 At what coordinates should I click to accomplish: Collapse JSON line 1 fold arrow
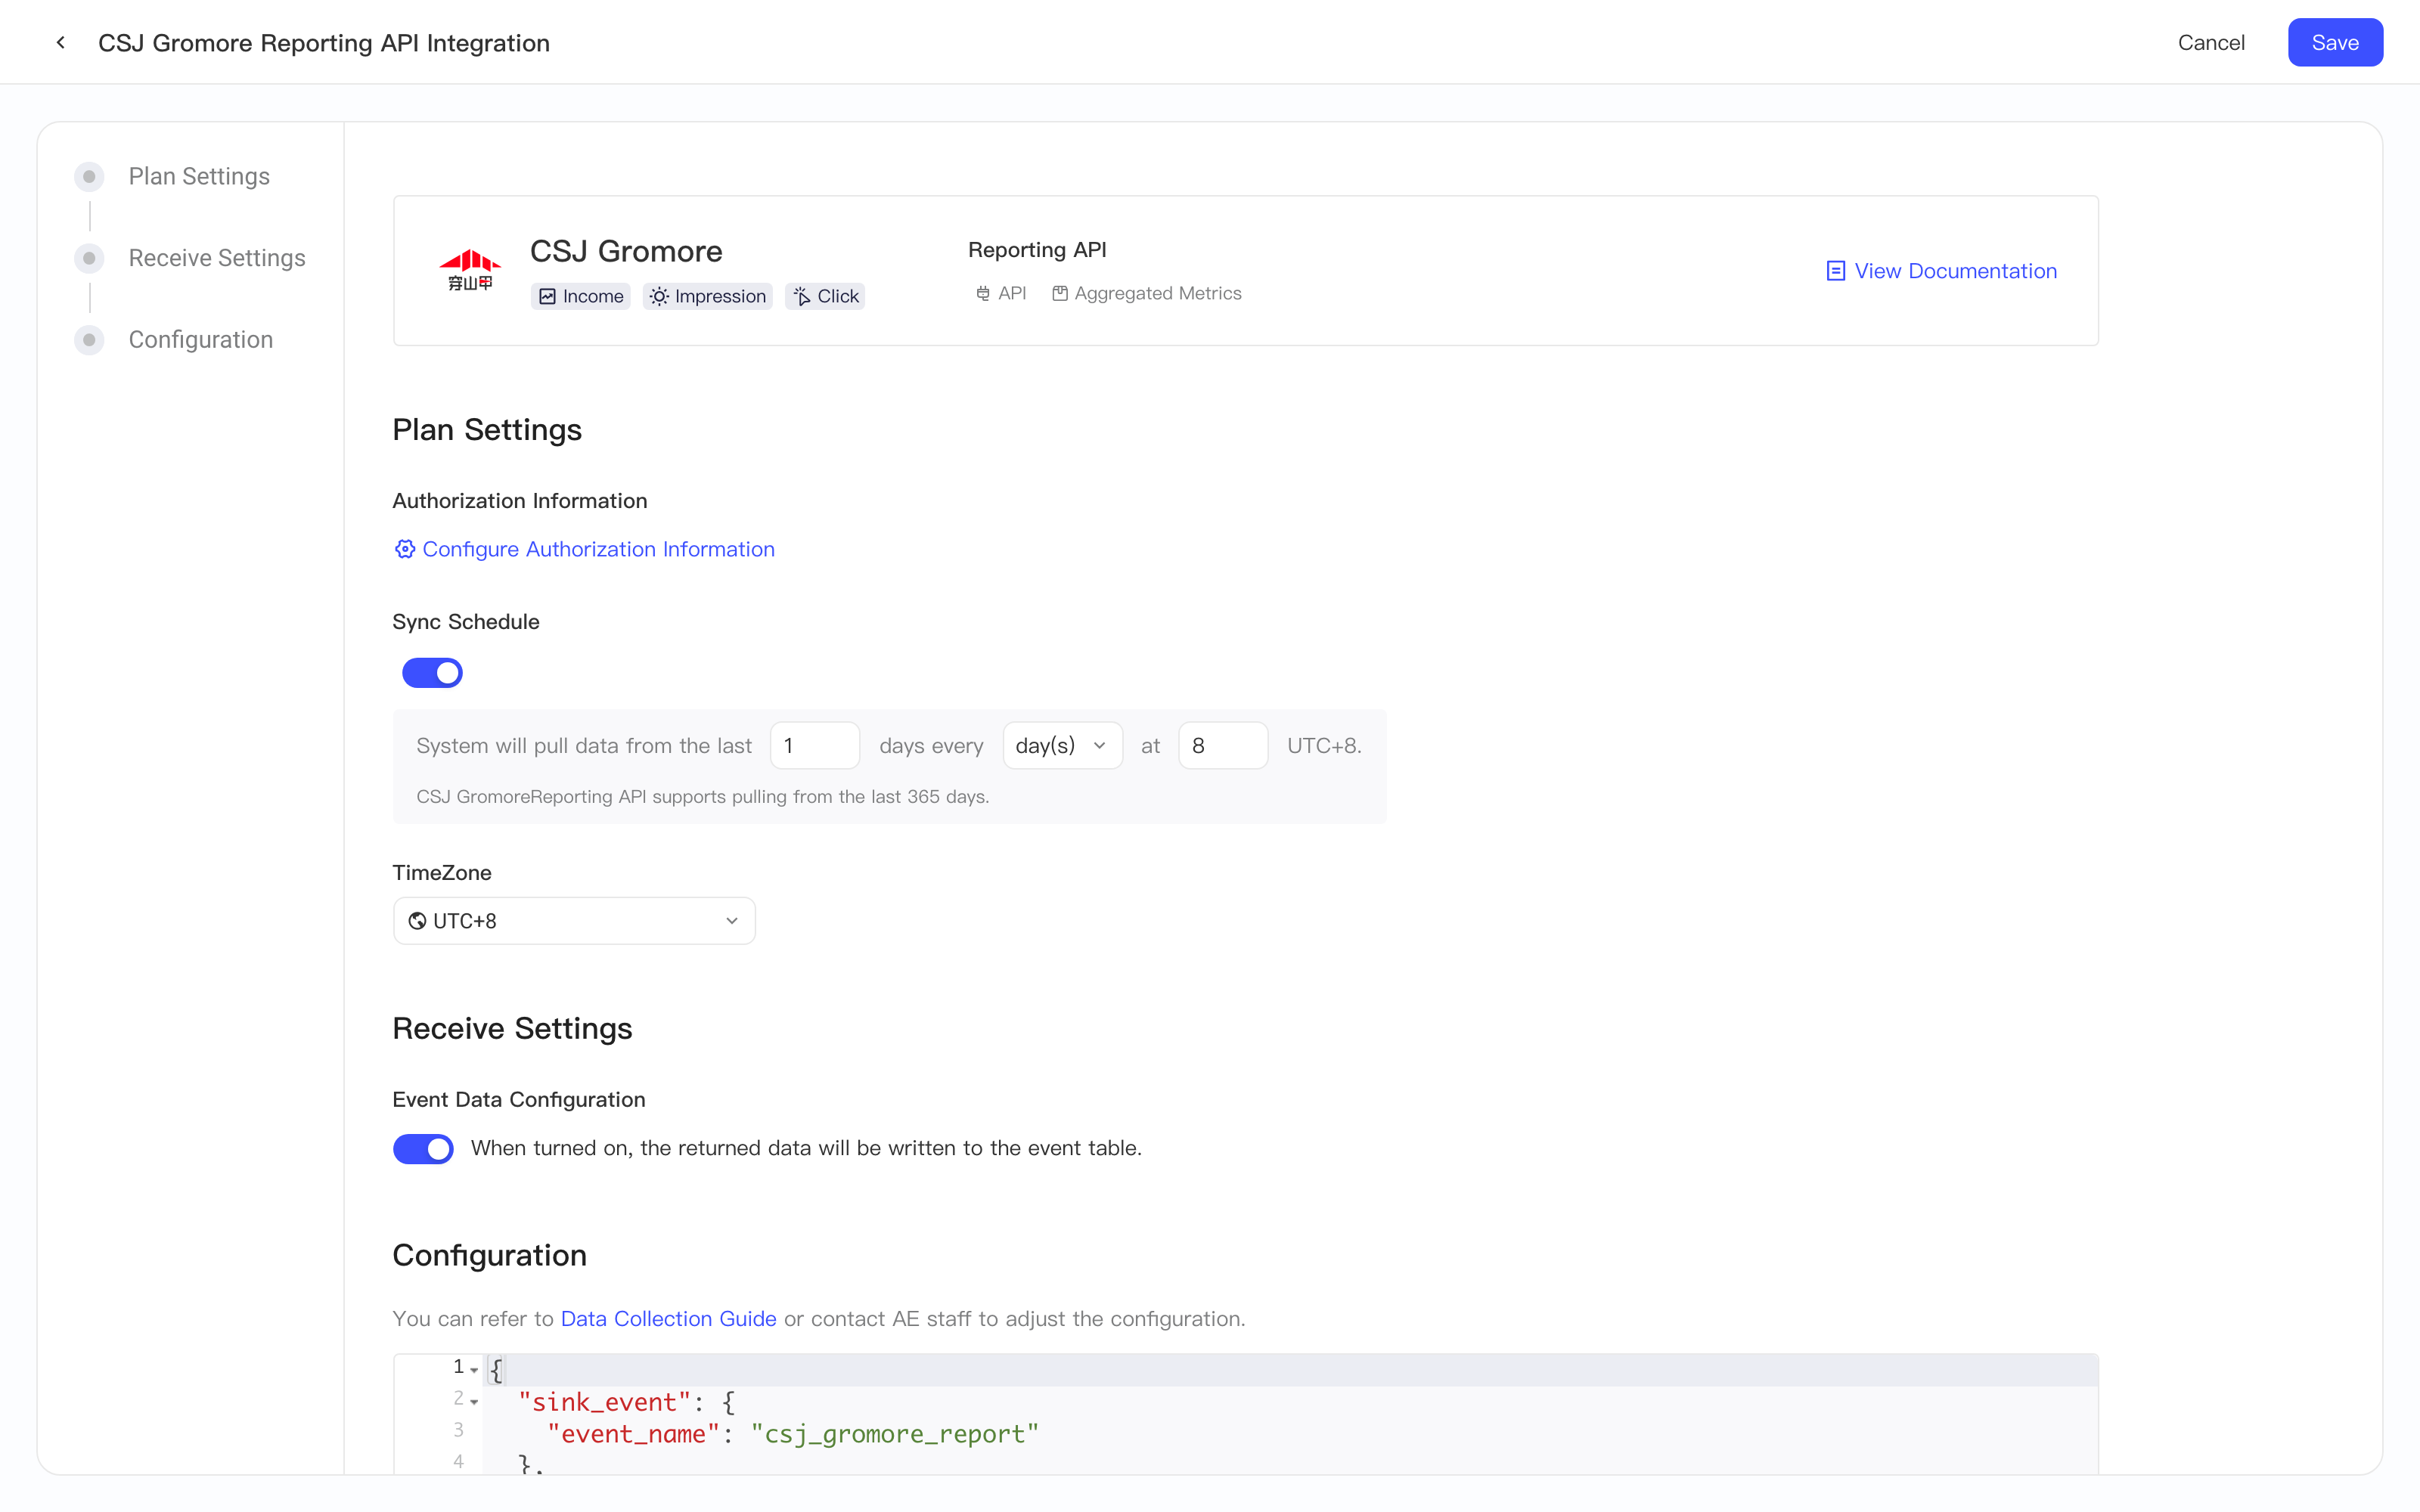point(474,1370)
